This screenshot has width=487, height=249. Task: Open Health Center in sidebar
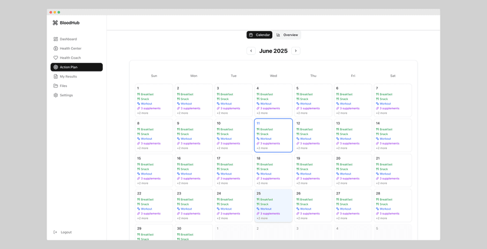tap(76, 48)
